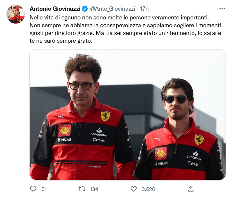Click the reply speech bubble icon
Viewport: 232px width, 197px height.
pos(33,189)
